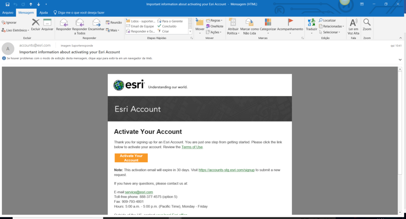Click the 'Important information about activating' subject line

pyautogui.click(x=70, y=52)
